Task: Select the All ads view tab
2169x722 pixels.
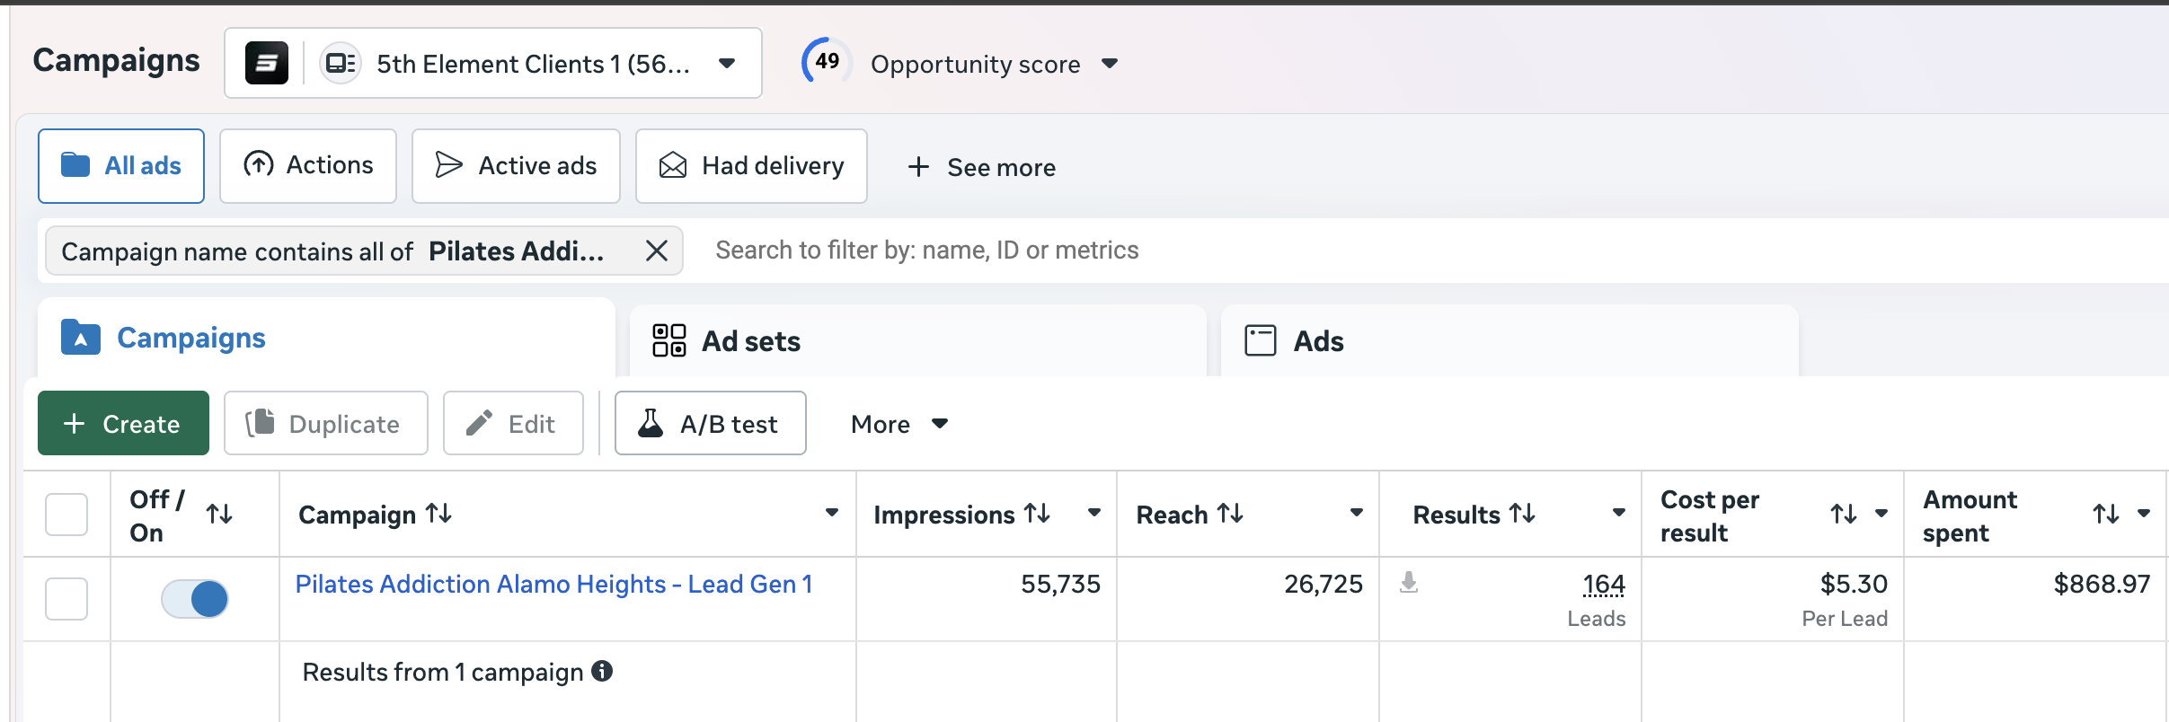Action: [x=121, y=166]
